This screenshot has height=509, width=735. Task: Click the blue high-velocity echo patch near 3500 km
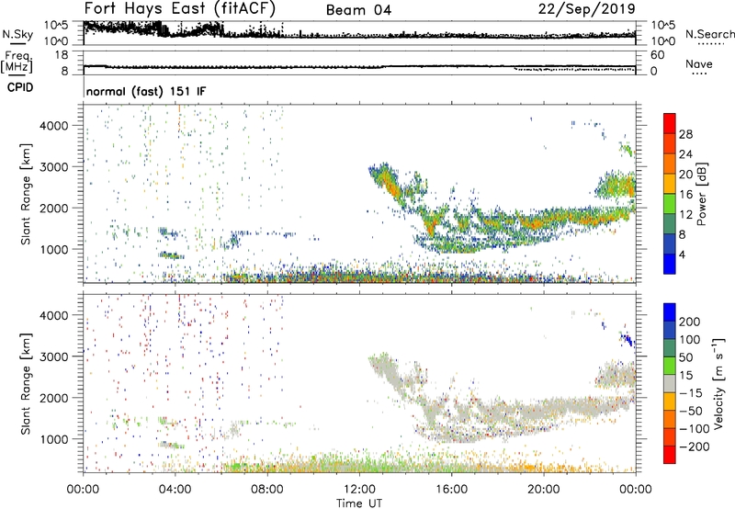coord(627,338)
